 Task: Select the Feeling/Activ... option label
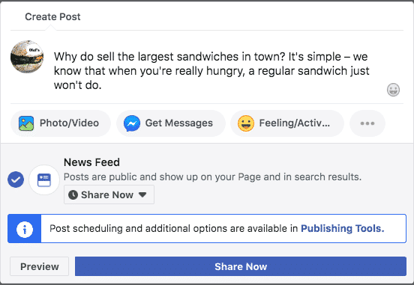click(x=295, y=123)
